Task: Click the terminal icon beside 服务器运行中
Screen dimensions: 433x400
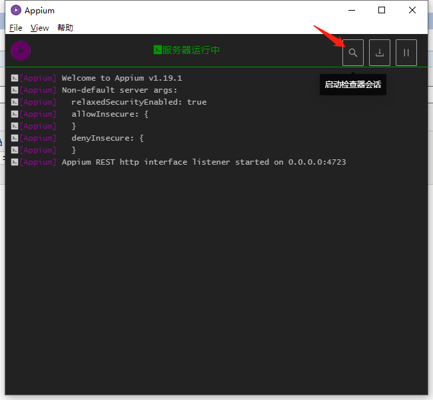Action: (x=158, y=50)
